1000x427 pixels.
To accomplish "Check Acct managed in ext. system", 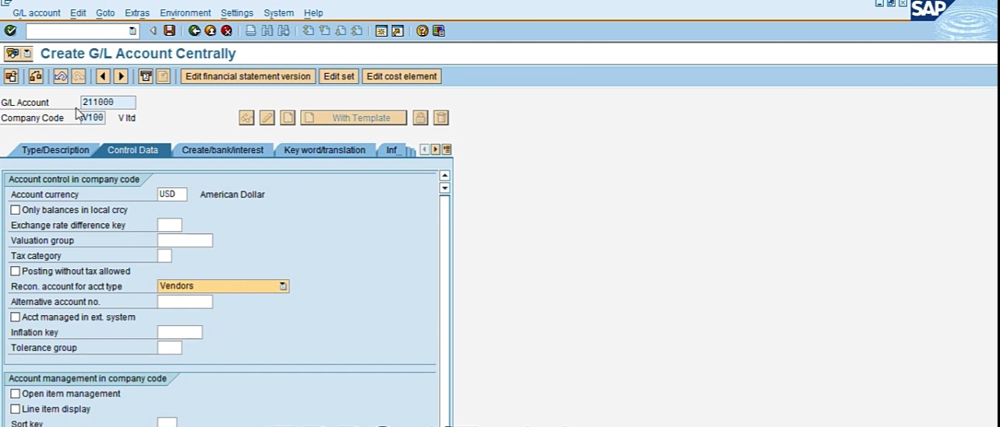I will pos(16,317).
